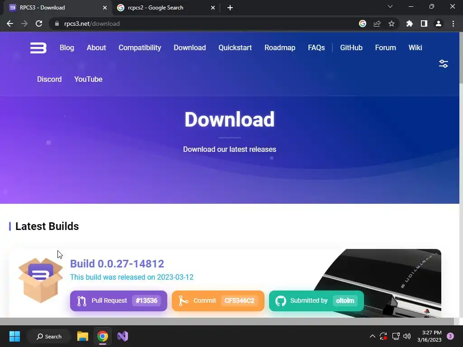Click the PlayStation 3 console image
463x347 pixels.
click(x=378, y=283)
